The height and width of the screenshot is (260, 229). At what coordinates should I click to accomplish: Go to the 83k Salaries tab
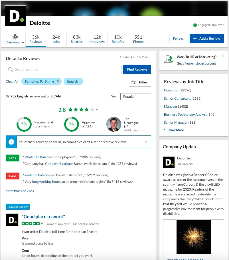point(77,39)
